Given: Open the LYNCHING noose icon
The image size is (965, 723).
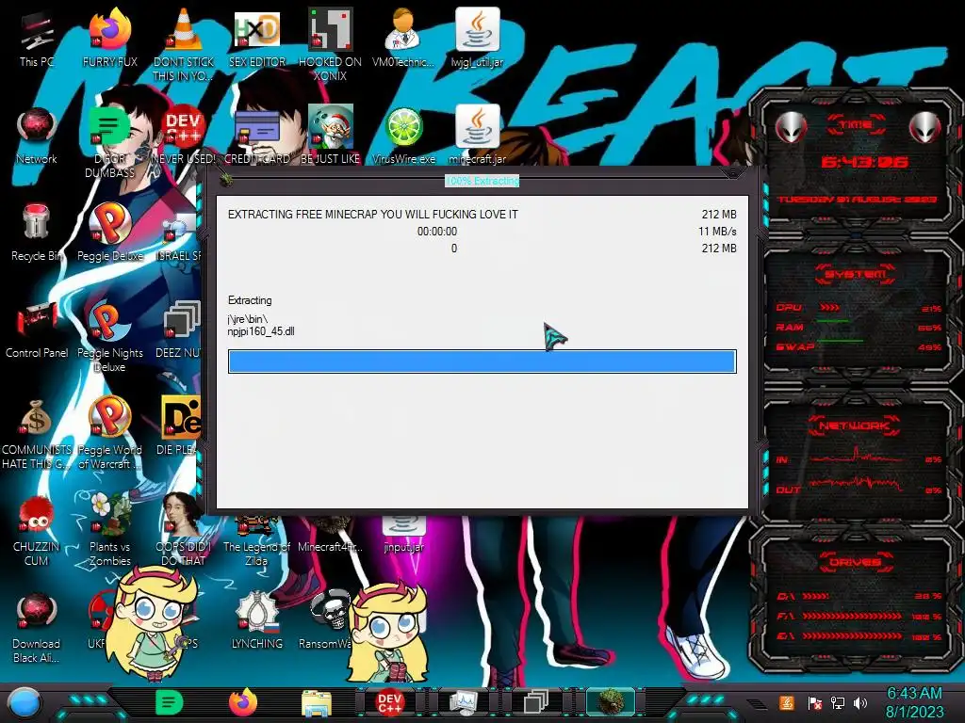Looking at the screenshot, I should pos(256,619).
